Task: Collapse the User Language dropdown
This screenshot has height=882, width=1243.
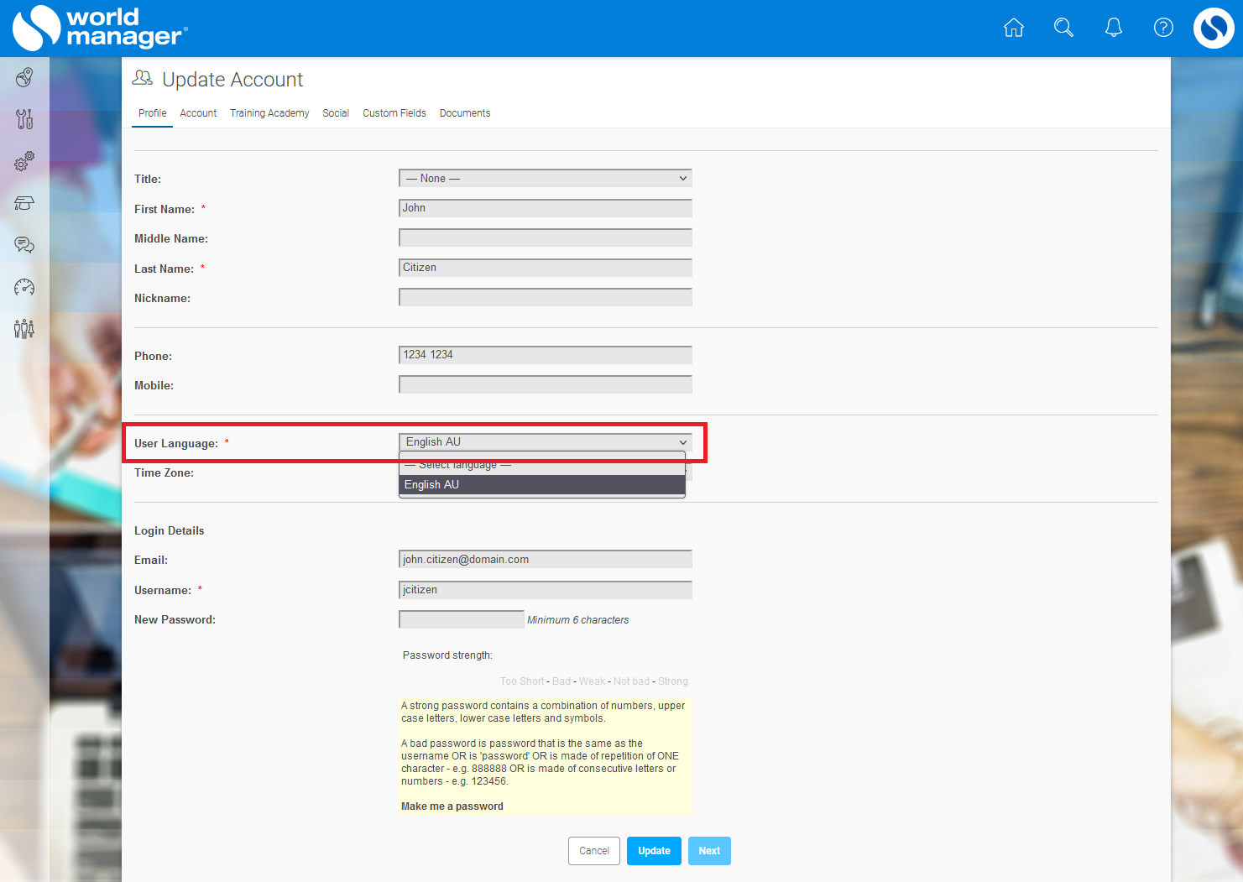Action: click(x=545, y=442)
